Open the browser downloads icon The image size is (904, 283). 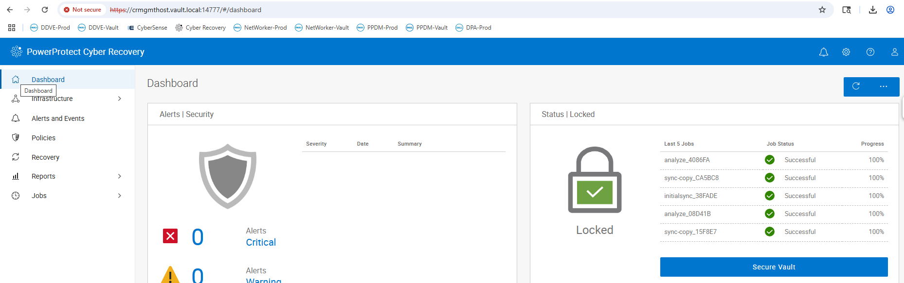[873, 10]
